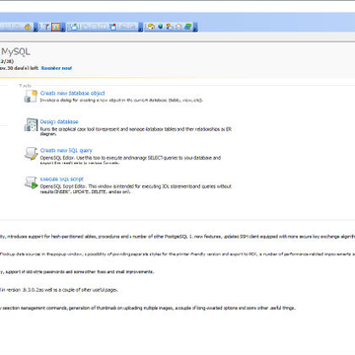Click the highlighted orange toolbar icon beside the funnel
355x355 pixels.
pyautogui.click(x=56, y=27)
